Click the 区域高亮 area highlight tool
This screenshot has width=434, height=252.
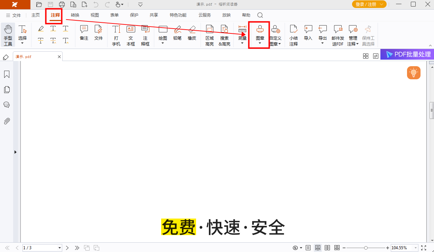[210, 35]
